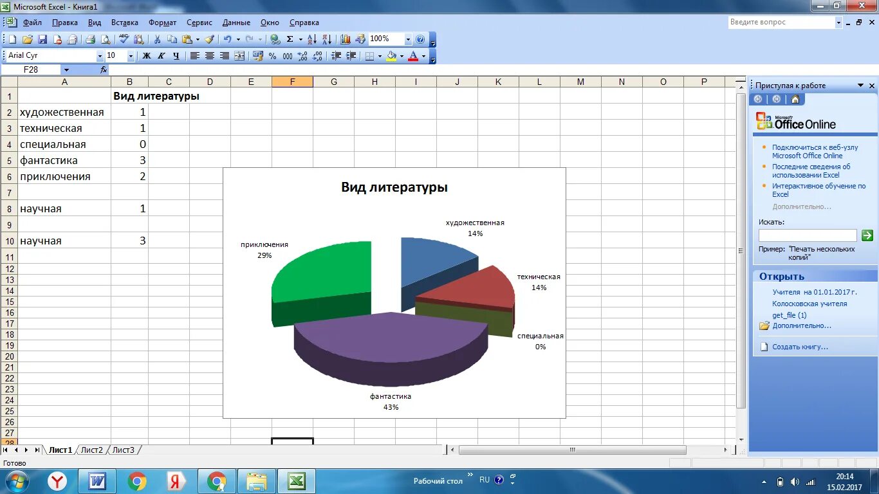Click the Искать search field in the task pane
The height and width of the screenshot is (494, 879).
(x=808, y=235)
